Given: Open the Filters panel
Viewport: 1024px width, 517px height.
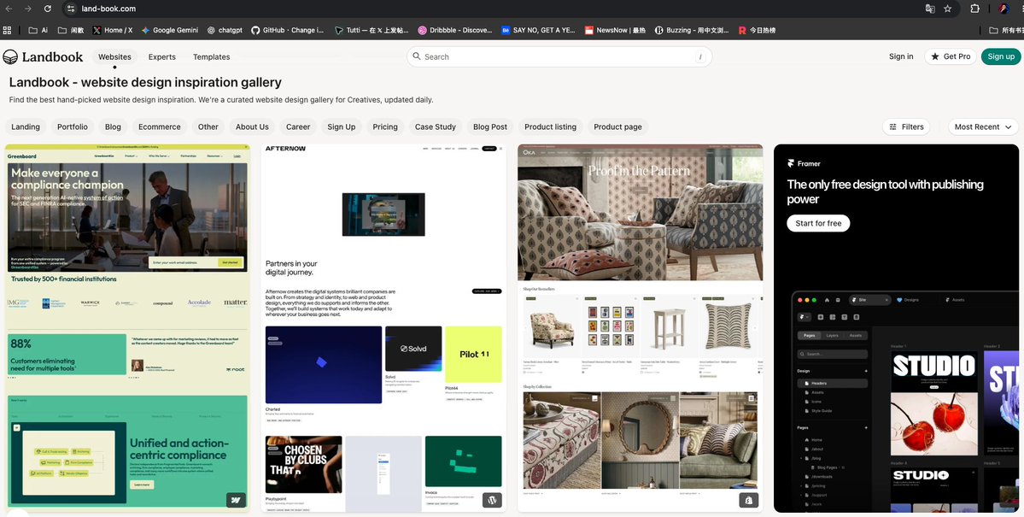Looking at the screenshot, I should point(906,126).
